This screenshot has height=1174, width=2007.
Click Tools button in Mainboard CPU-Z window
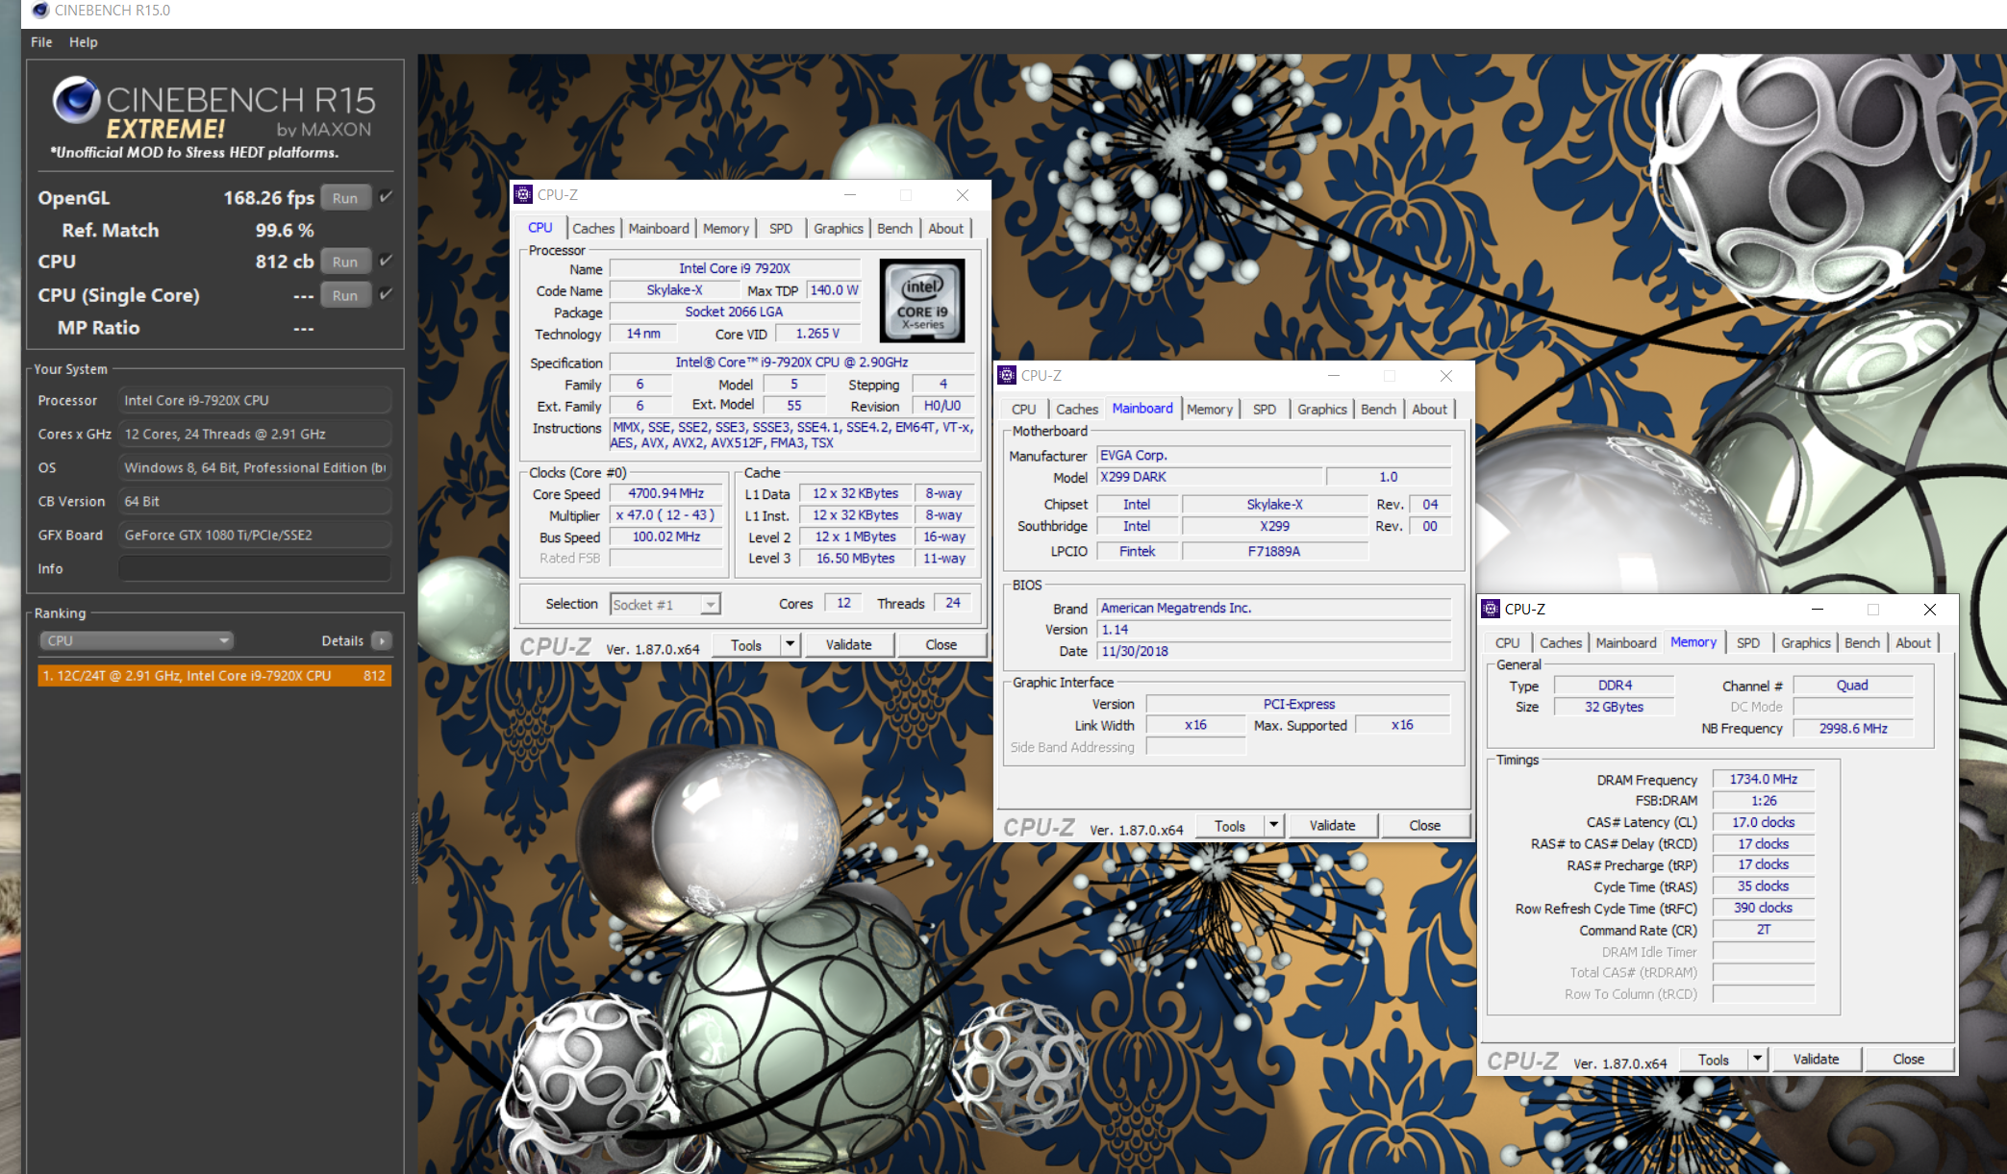1229,826
